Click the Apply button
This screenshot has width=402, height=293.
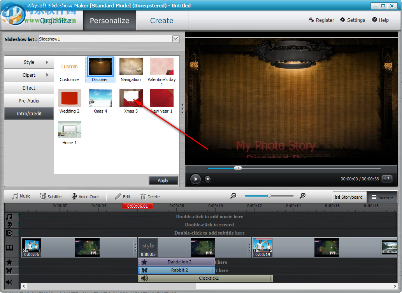pyautogui.click(x=163, y=180)
